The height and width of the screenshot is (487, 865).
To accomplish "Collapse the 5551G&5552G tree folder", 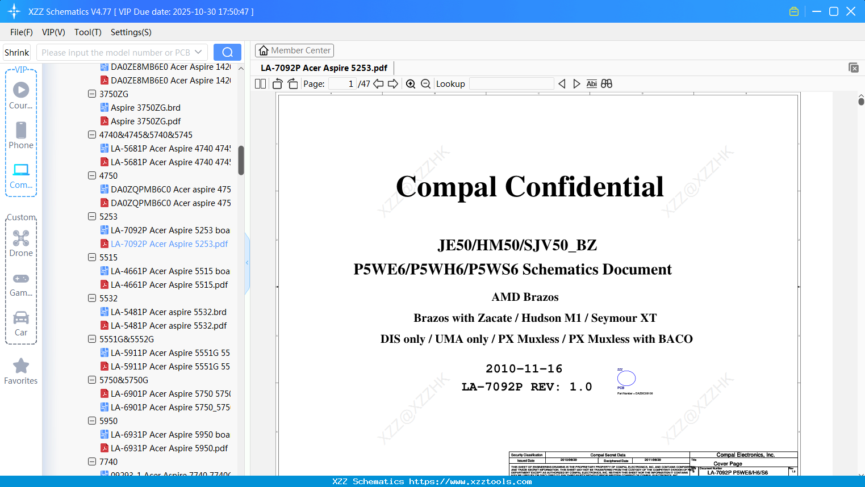I will [x=92, y=339].
